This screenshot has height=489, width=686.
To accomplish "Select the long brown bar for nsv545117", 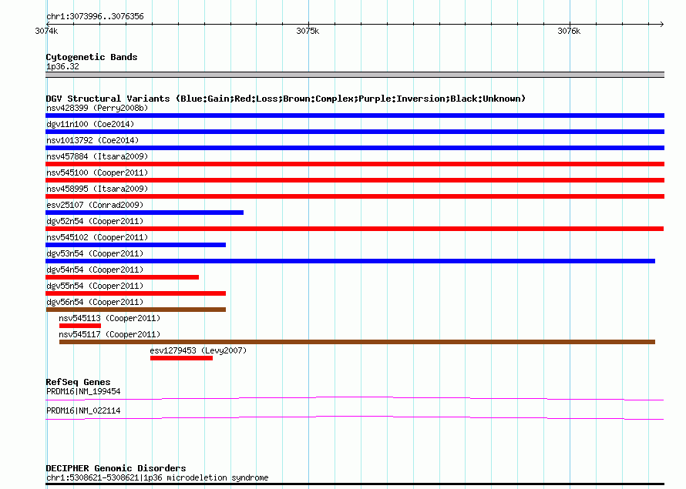I will pyautogui.click(x=357, y=342).
